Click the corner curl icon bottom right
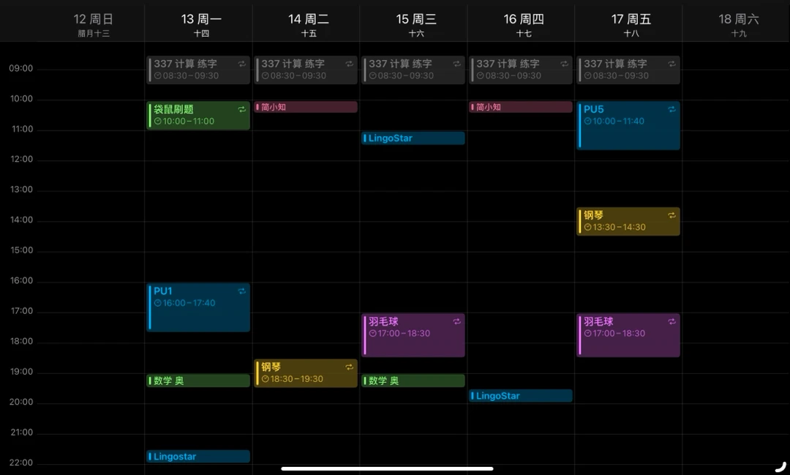The width and height of the screenshot is (790, 475). [780, 466]
